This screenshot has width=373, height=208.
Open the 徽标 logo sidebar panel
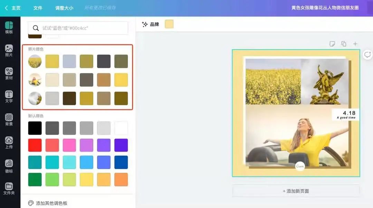(9, 166)
